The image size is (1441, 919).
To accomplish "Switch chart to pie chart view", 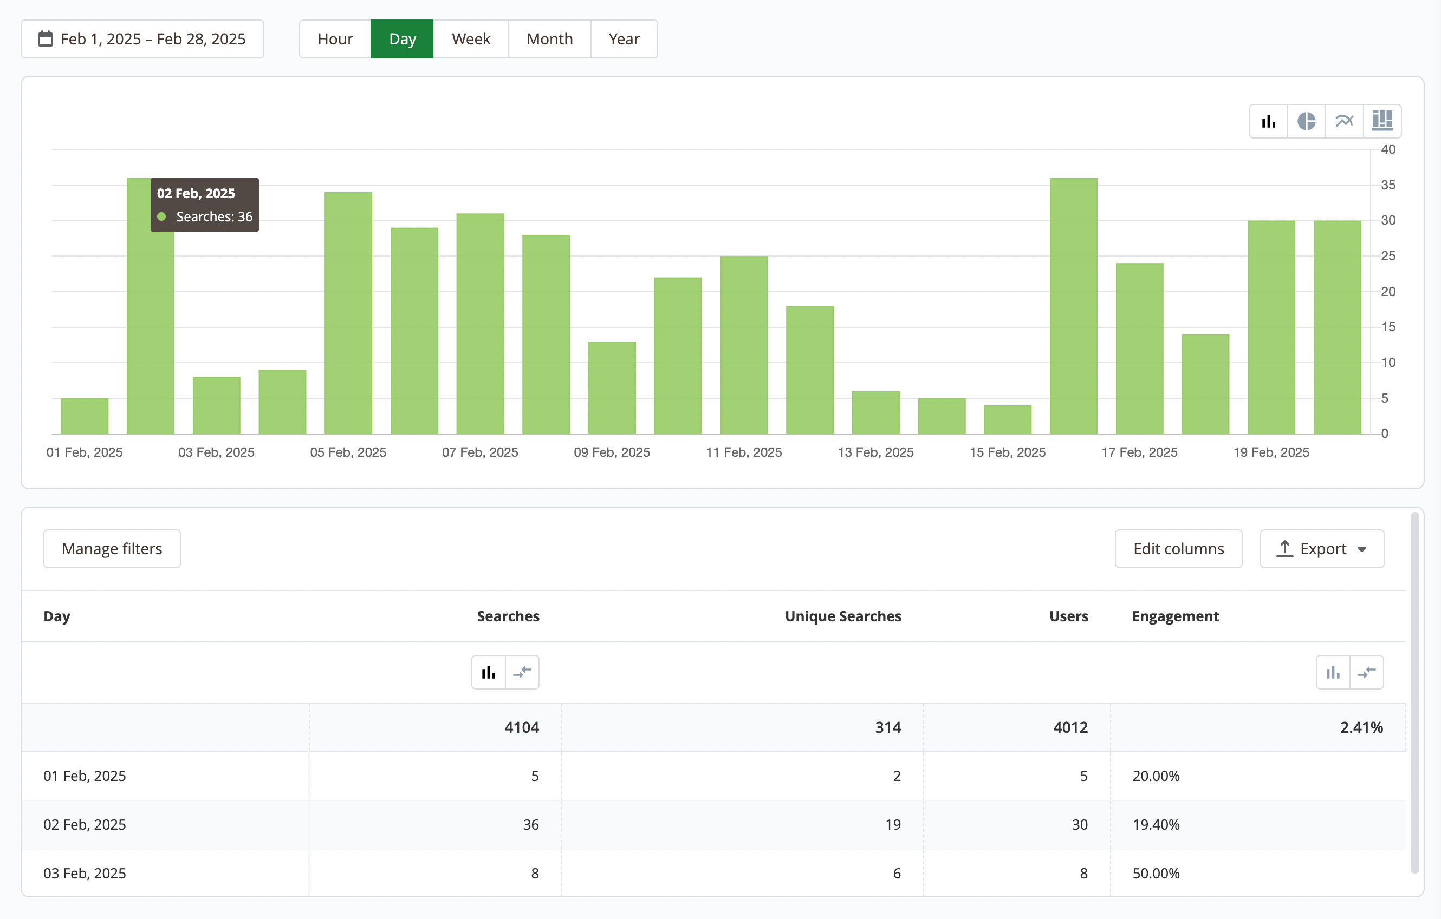I will pos(1306,121).
